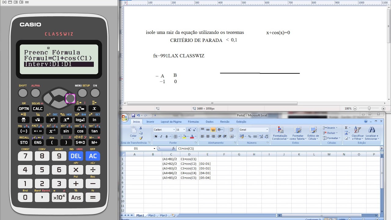391x220 pixels.
Task: Open the Calibri font name dropdown
Action: tap(174, 130)
